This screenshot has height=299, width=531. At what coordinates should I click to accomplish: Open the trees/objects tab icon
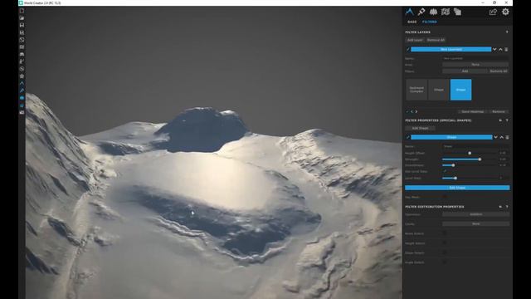[433, 12]
